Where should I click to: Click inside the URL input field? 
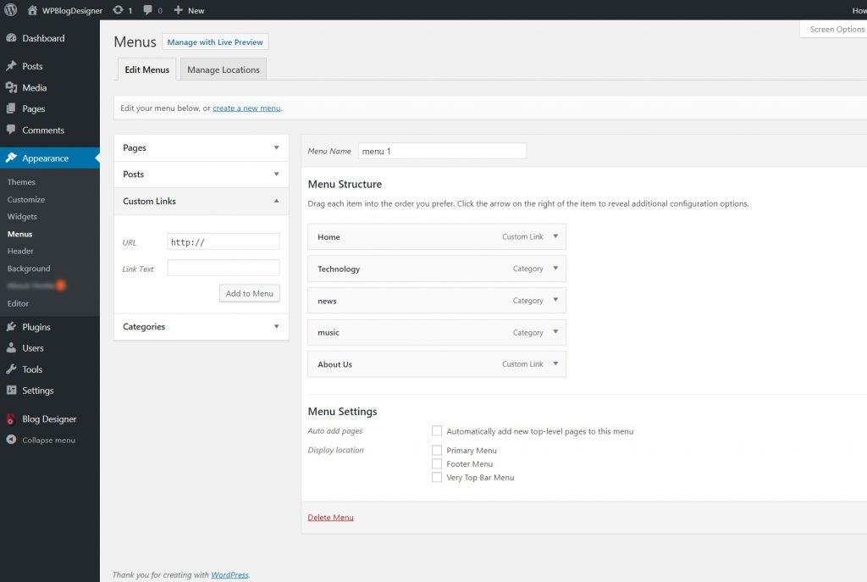223,241
